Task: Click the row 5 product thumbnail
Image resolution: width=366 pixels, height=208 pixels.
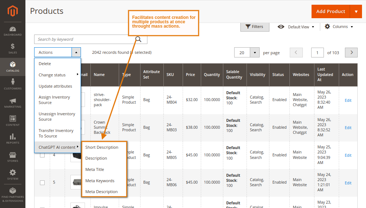Action: 76,182
